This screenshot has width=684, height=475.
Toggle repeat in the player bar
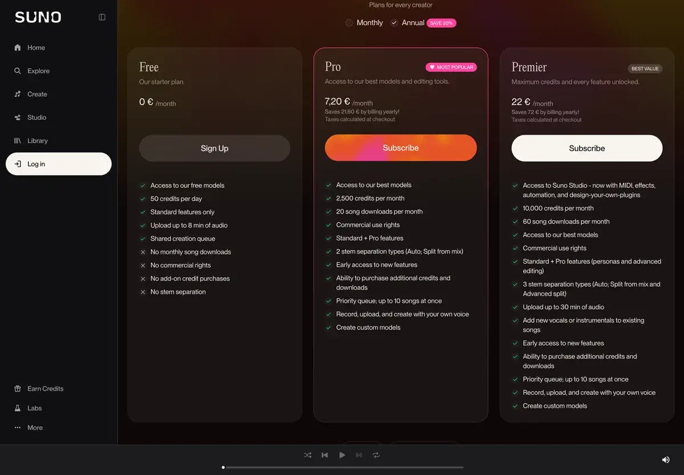point(376,455)
